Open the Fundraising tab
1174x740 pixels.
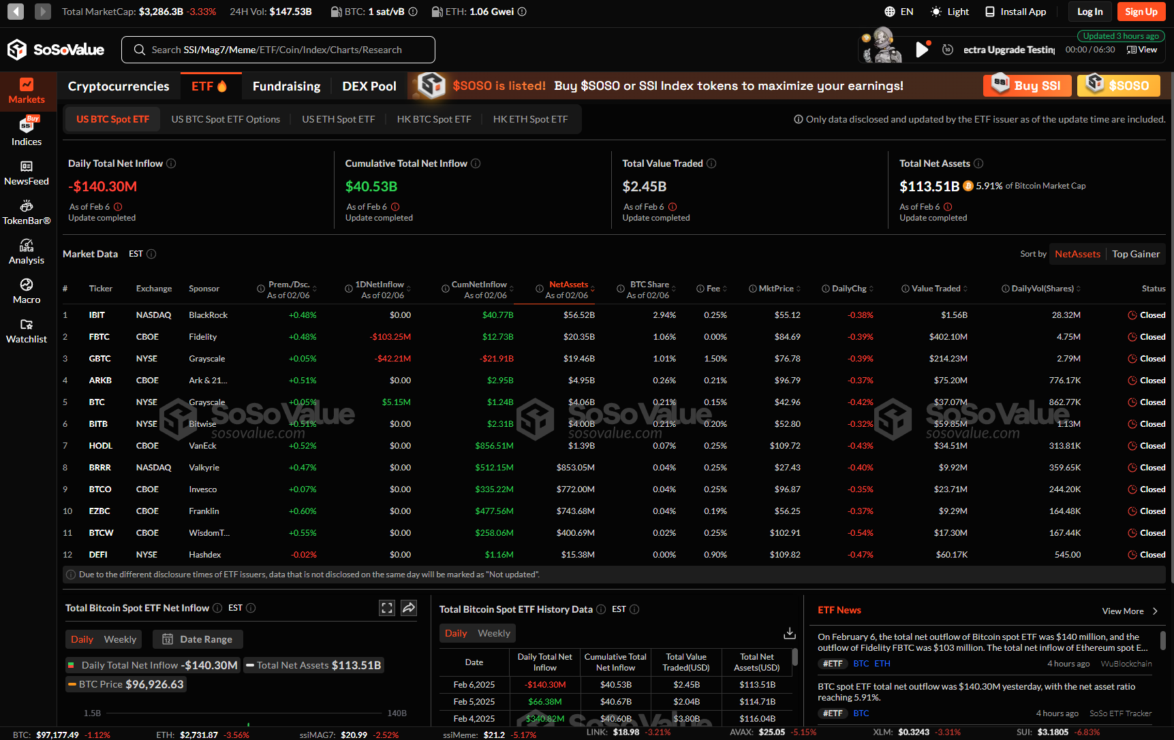tap(286, 86)
